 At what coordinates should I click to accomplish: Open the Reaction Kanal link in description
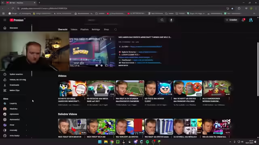coord(149,63)
